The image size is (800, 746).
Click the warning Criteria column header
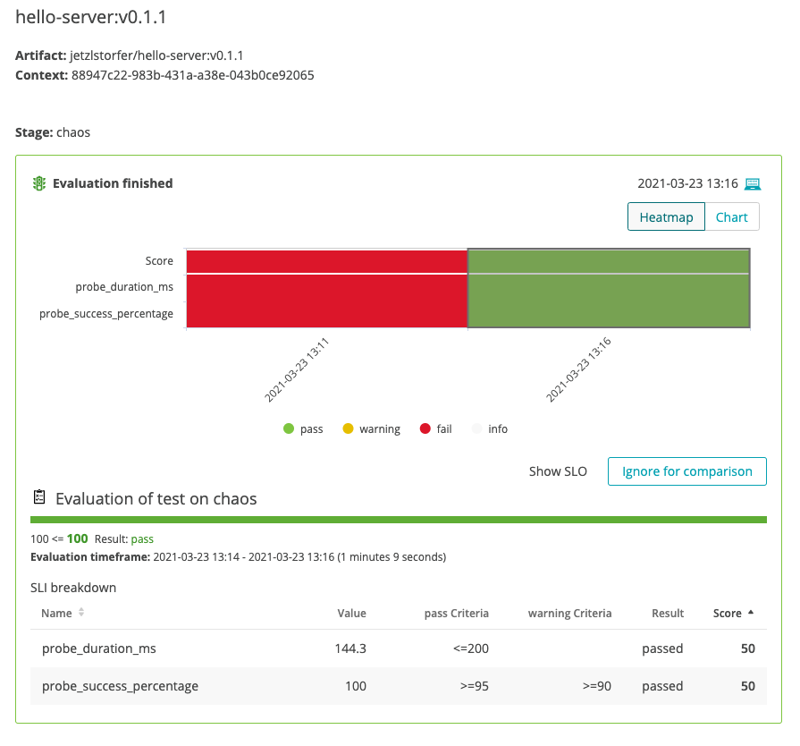[x=569, y=613]
